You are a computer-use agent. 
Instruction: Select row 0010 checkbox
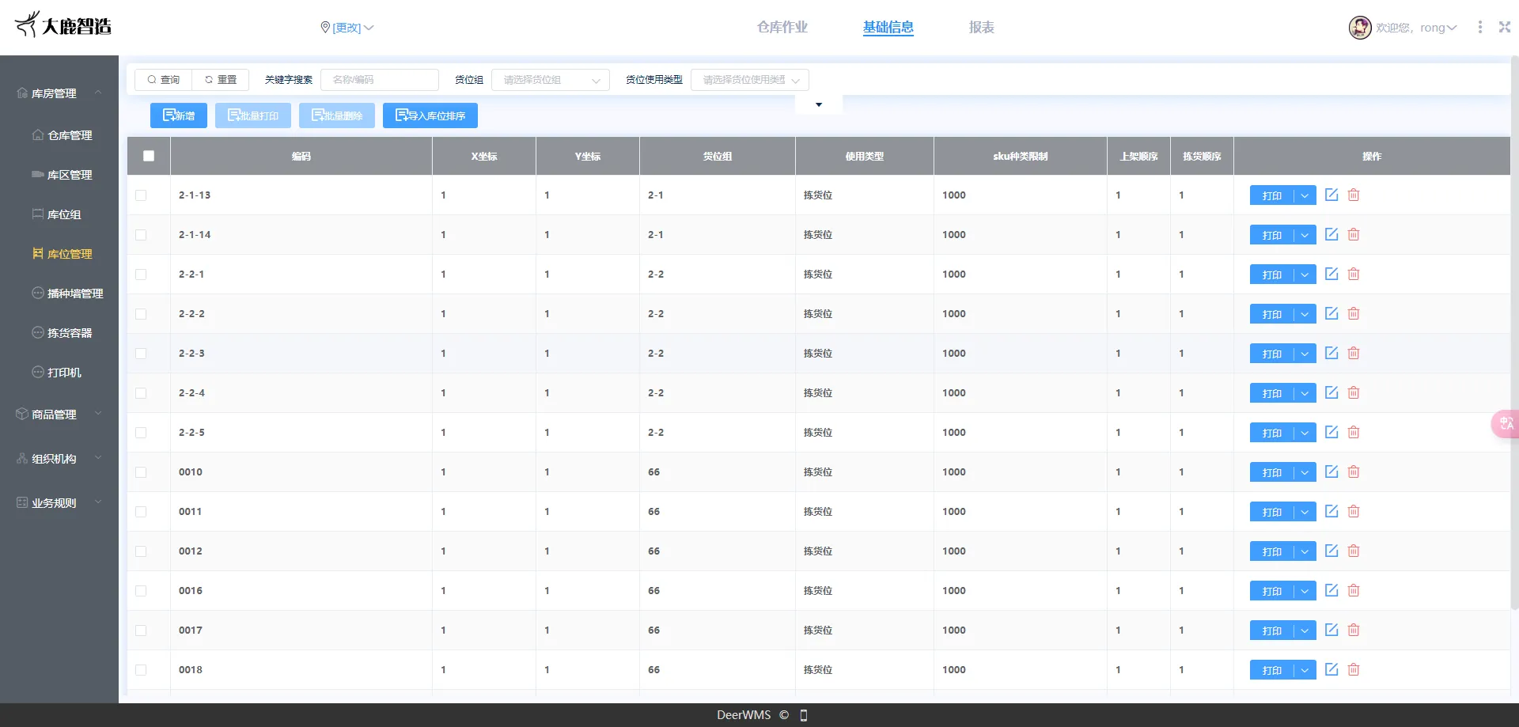point(141,471)
